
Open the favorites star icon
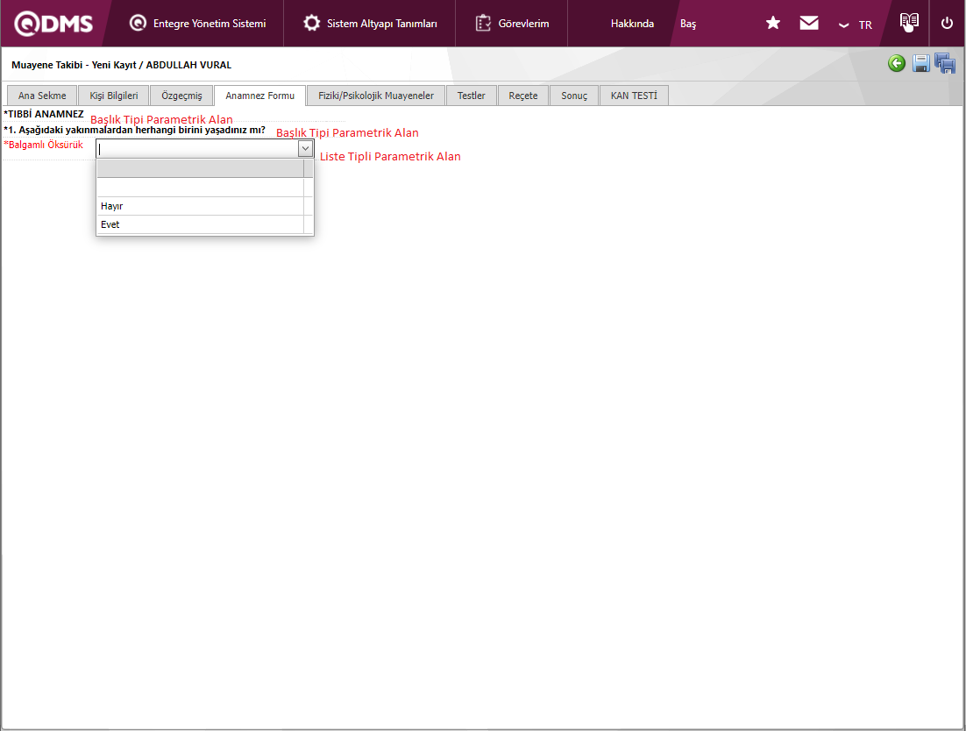(772, 24)
